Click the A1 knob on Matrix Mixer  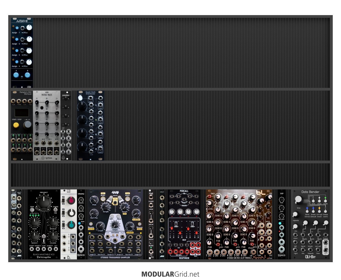(37, 102)
